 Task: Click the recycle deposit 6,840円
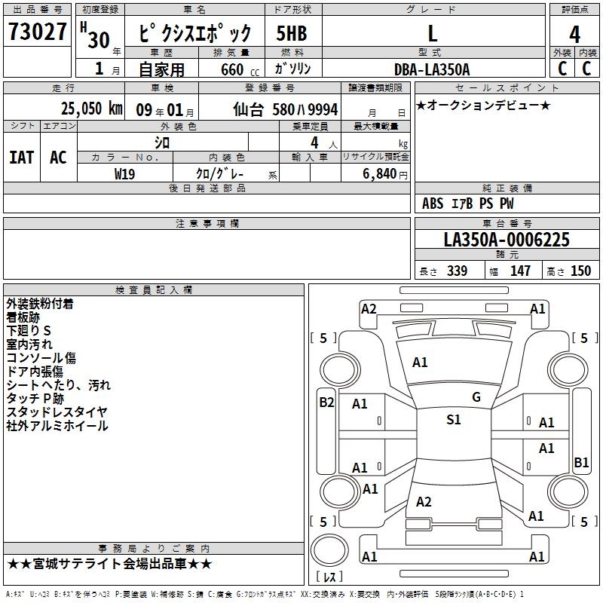tap(385, 174)
